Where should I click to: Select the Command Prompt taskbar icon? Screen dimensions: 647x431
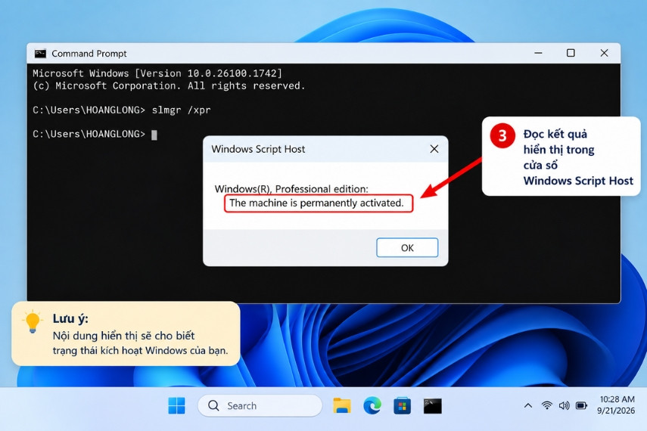pos(432,406)
